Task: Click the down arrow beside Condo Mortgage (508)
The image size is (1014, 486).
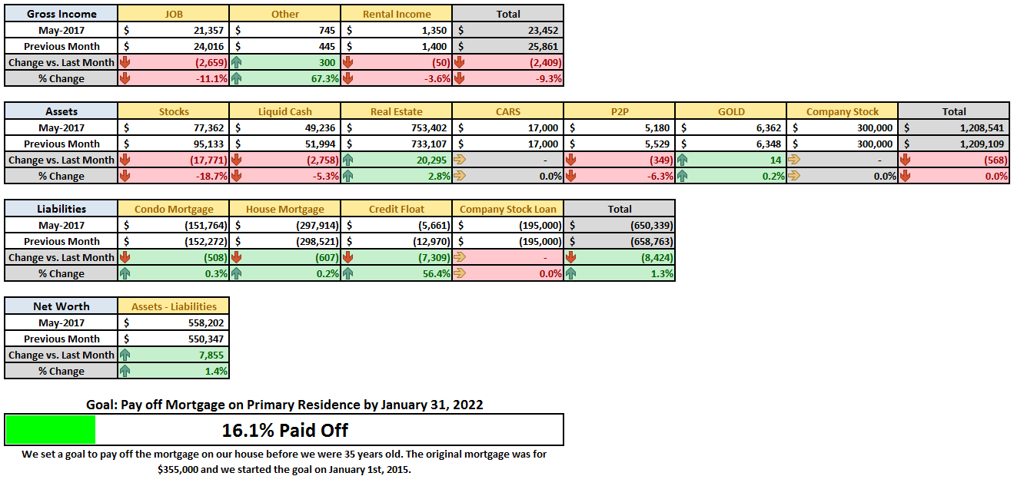Action: 125,257
